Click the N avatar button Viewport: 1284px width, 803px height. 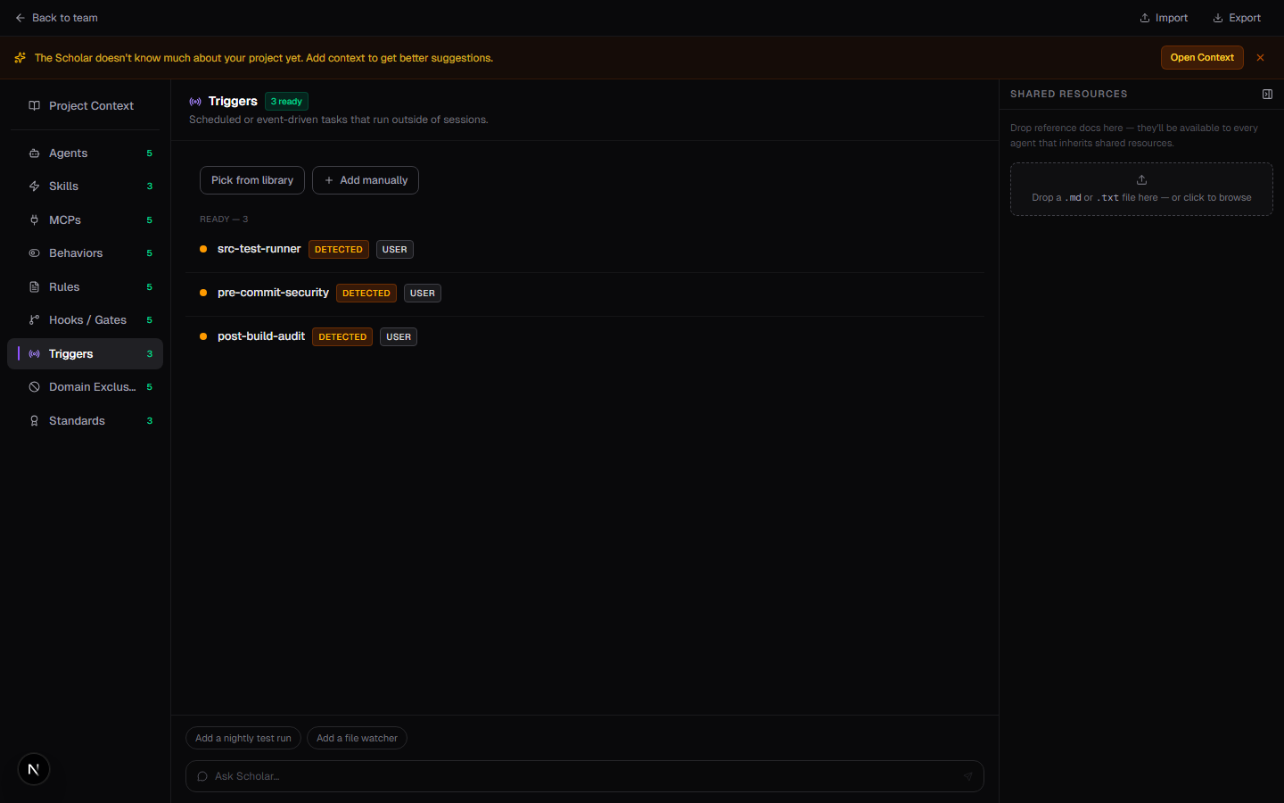tap(34, 769)
